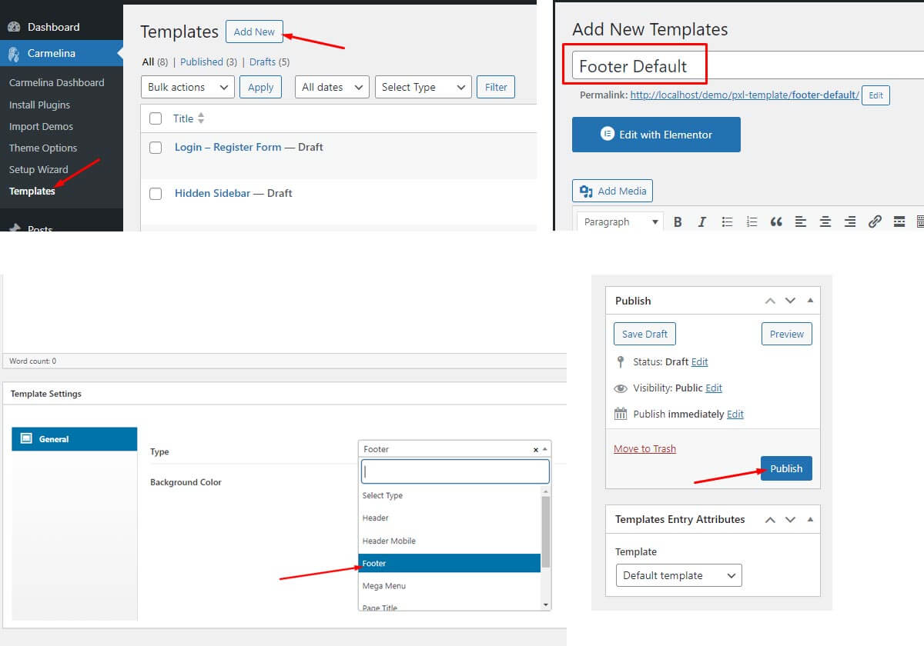Click the Italic formatting icon

pyautogui.click(x=701, y=222)
